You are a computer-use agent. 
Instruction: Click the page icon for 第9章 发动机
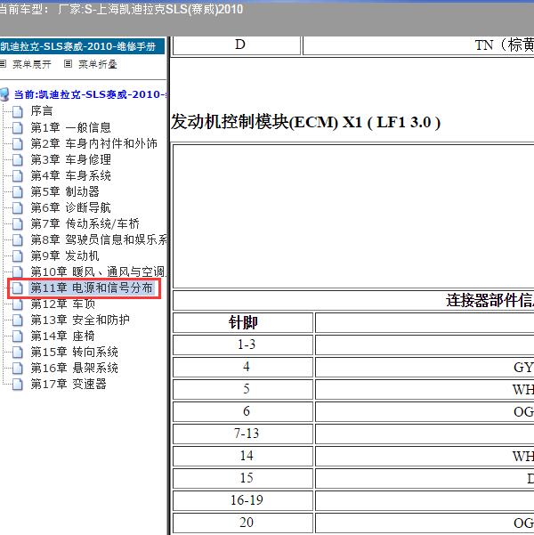[18, 255]
